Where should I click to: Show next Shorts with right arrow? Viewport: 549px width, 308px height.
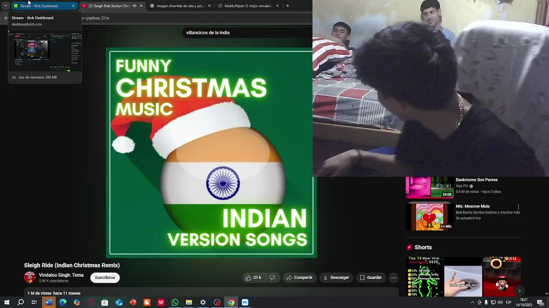[x=519, y=291]
